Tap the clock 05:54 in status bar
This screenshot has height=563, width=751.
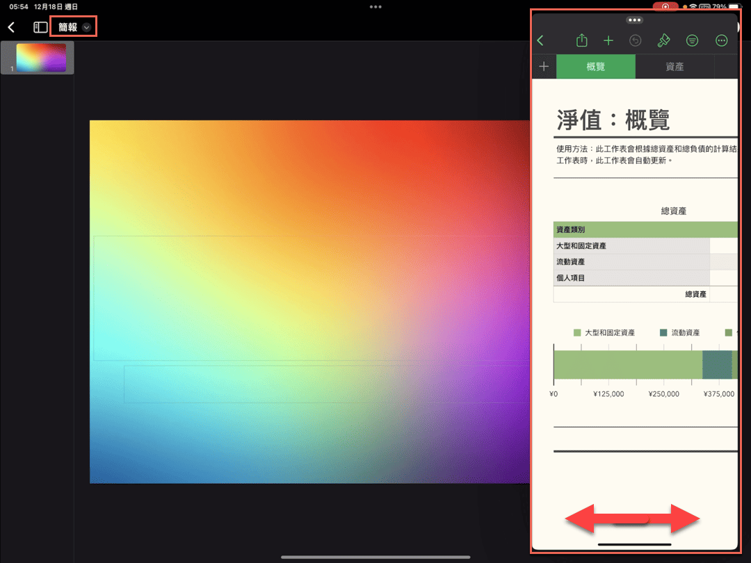point(19,7)
